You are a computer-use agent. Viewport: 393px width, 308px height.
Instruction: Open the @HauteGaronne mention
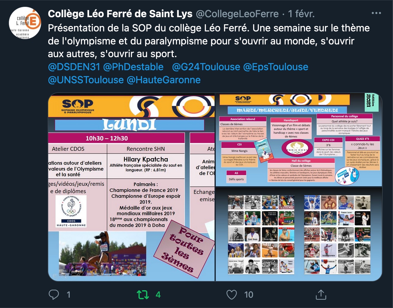pos(164,80)
